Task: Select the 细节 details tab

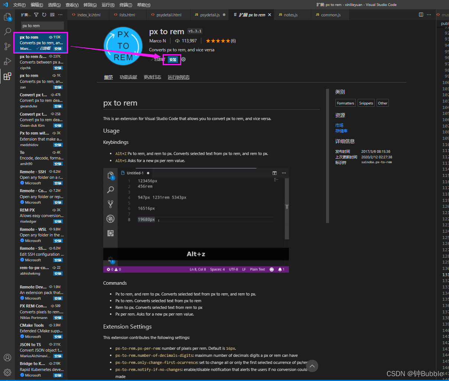Action: tap(108, 77)
